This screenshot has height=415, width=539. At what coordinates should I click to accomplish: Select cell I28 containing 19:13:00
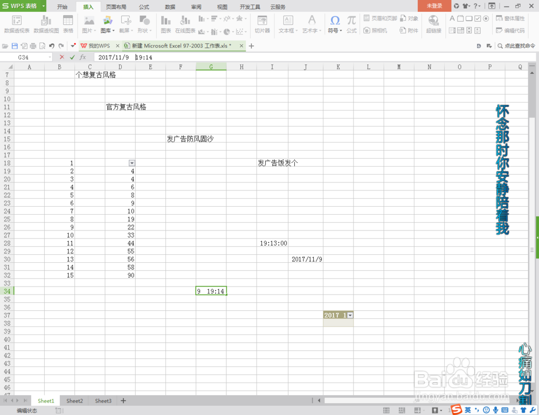[272, 243]
